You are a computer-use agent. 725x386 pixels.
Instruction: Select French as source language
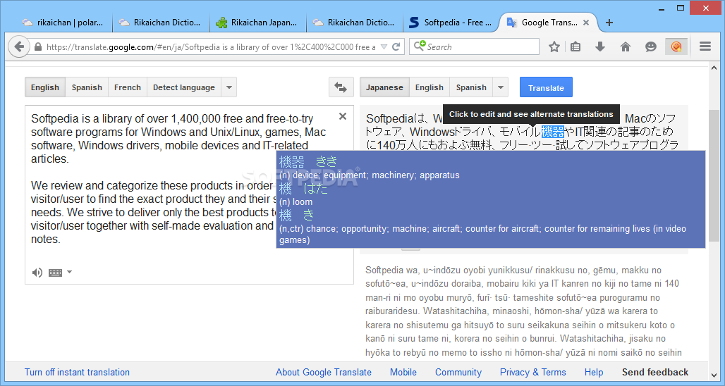pyautogui.click(x=127, y=87)
